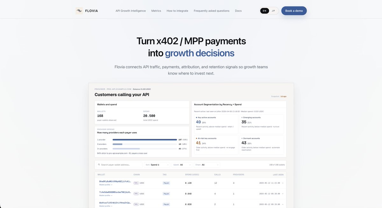382x208 pixels.
Task: Open Frequently asked questions nav item
Action: [212, 11]
